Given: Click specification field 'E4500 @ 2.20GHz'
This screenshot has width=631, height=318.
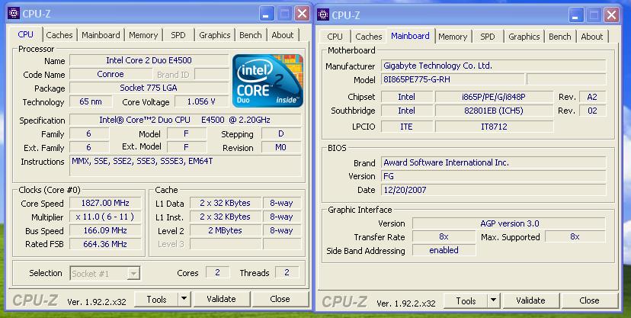Looking at the screenshot, I should (185, 120).
